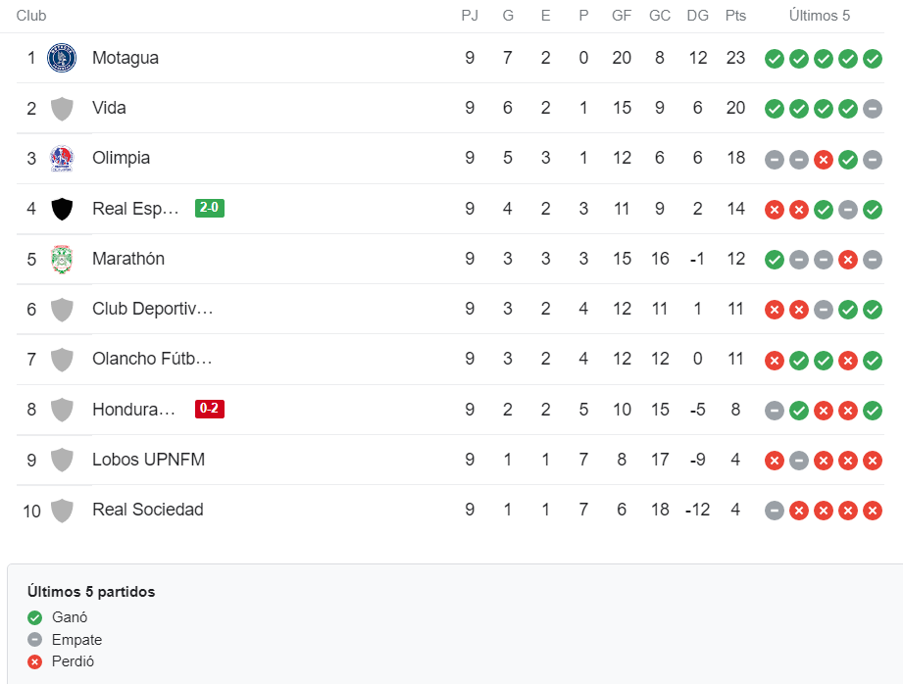903x684 pixels.
Task: Open the Motagua team link
Action: [125, 58]
